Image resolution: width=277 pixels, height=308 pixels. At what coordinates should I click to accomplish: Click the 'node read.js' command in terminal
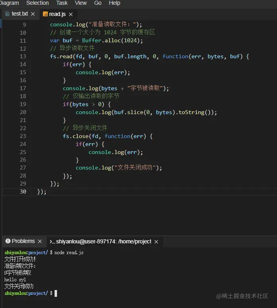(x=69, y=253)
